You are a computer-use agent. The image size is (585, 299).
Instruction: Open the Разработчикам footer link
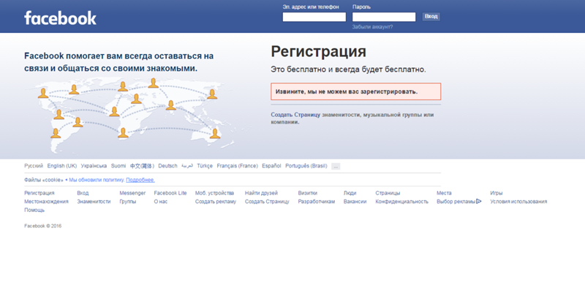tap(317, 202)
